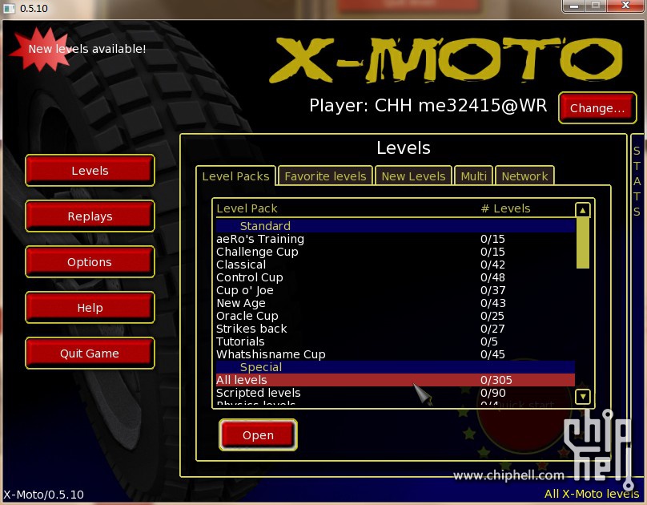Click the Special group header
The width and height of the screenshot is (647, 505).
396,367
